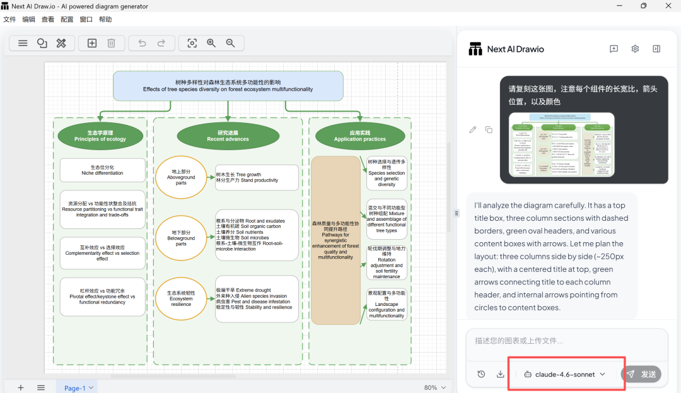Open the shapes panel icon
Screen dimensions: 681x393
[x=42, y=43]
